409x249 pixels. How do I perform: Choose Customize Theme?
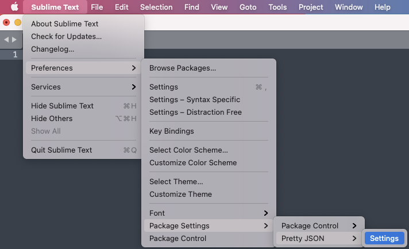(209, 194)
